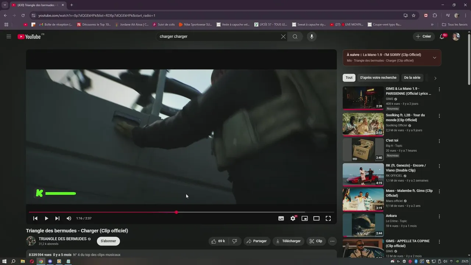Open Windows taskbar search

coord(13,261)
